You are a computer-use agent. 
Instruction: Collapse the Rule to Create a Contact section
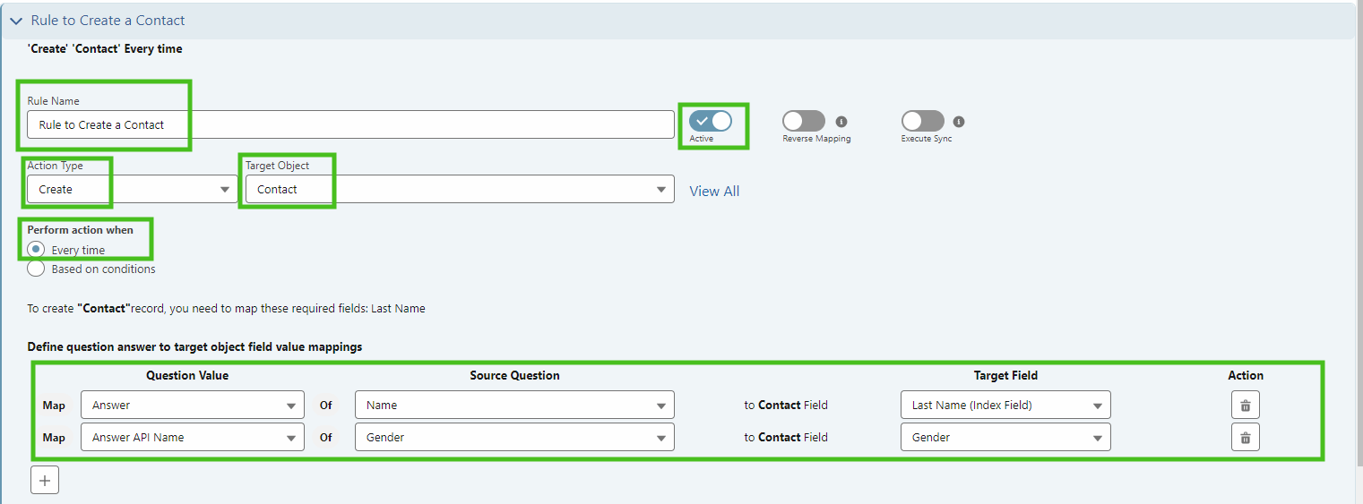[16, 20]
